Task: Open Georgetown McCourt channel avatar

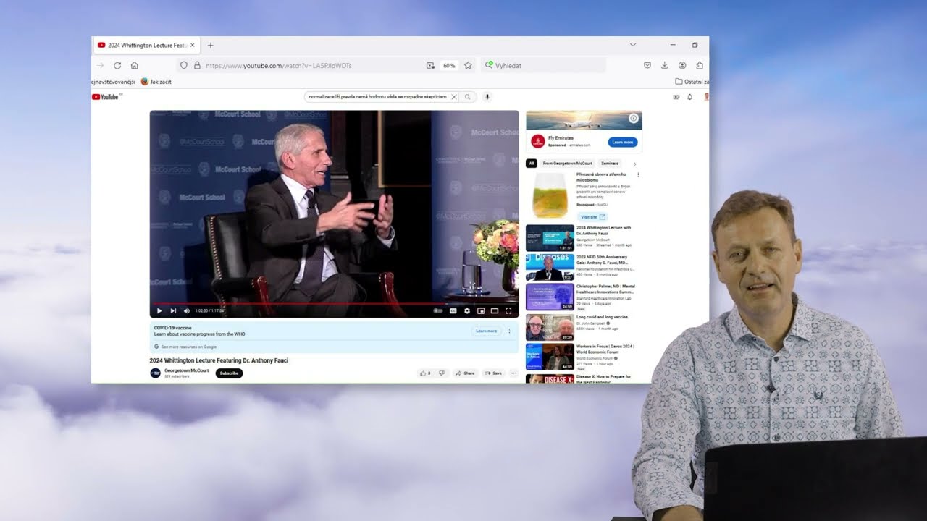Action: tap(155, 373)
